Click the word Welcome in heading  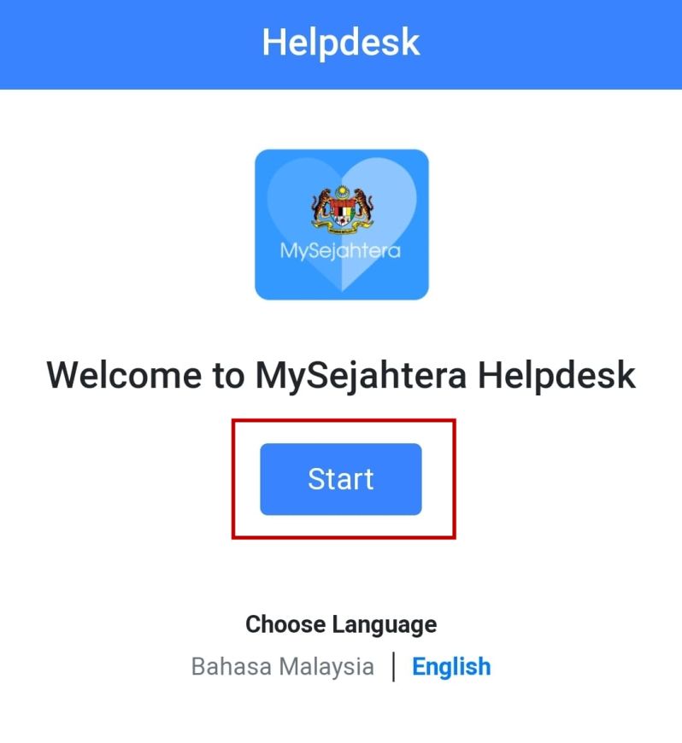pyautogui.click(x=124, y=375)
